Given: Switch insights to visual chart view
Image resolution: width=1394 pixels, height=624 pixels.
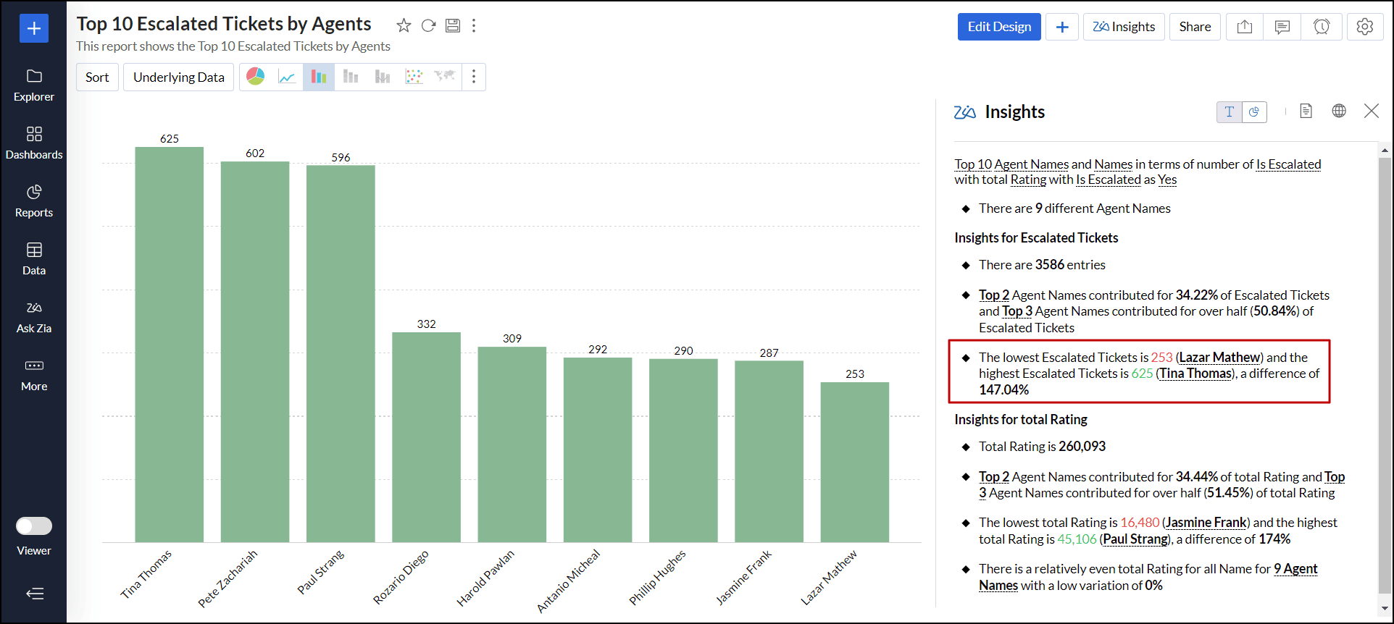Looking at the screenshot, I should [x=1254, y=111].
